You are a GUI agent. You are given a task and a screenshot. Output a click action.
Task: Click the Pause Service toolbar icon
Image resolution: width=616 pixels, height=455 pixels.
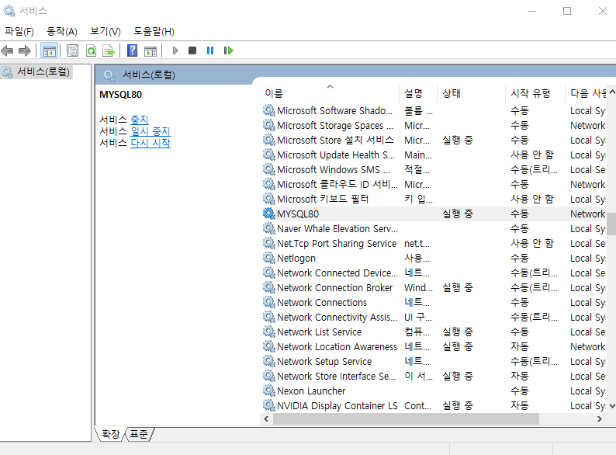coord(210,50)
